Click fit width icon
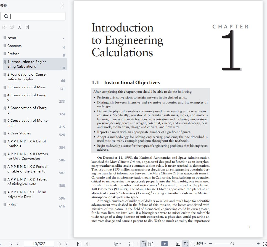The height and width of the screenshot is (247, 267). [192, 244]
